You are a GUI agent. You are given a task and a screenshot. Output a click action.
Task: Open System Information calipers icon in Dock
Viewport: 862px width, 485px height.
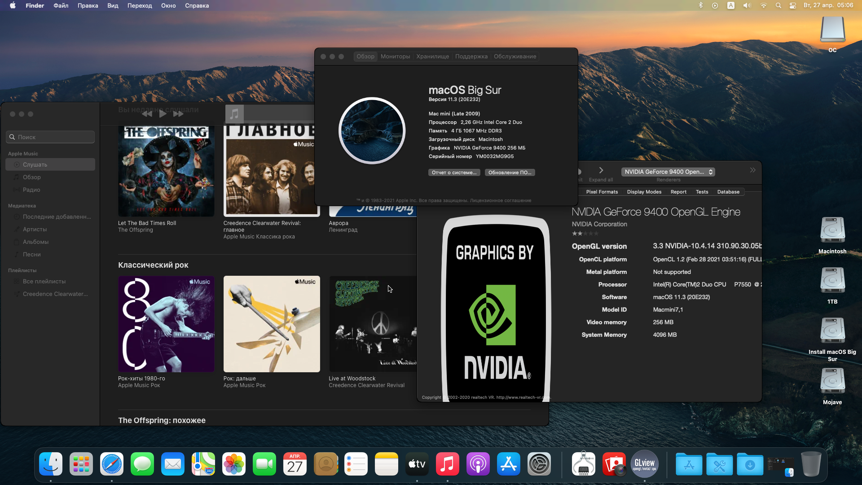pos(584,464)
